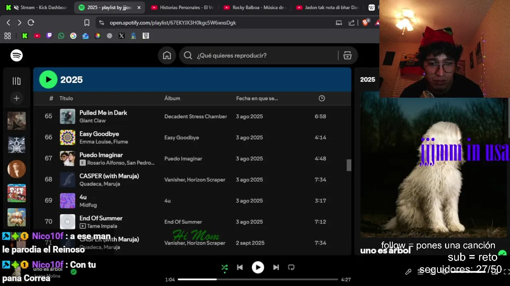Select track Puedo Imaginar title
This screenshot has width=510, height=286.
pos(101,155)
